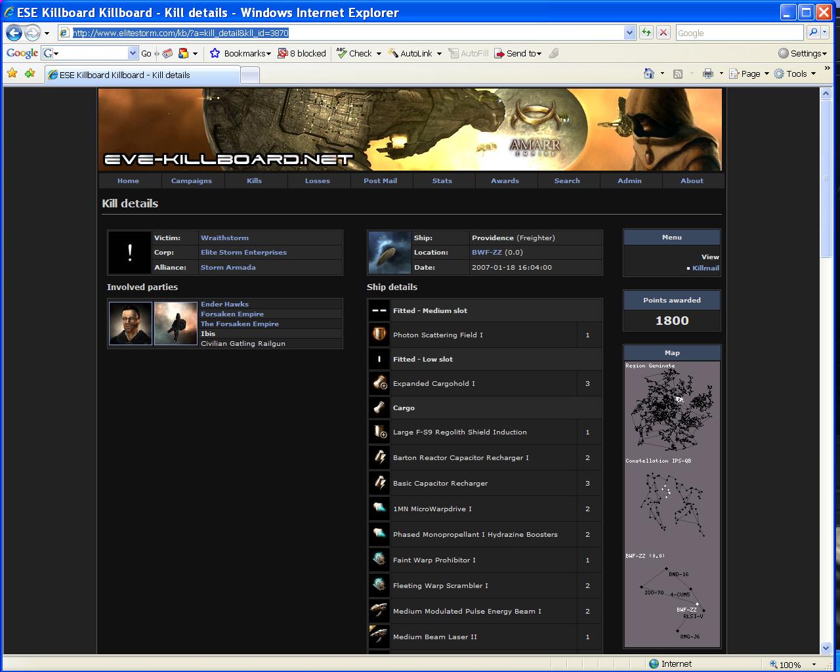The height and width of the screenshot is (672, 840).
Task: Click the RSS feeds icon
Action: [x=678, y=74]
